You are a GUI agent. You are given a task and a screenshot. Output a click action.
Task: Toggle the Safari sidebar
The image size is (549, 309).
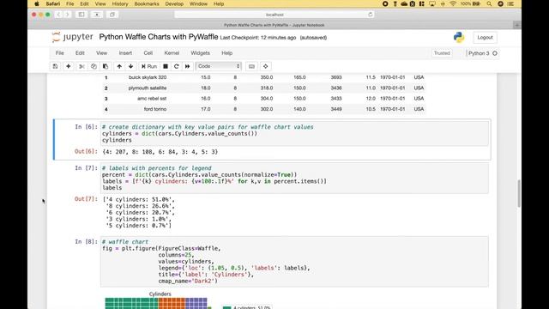(81, 15)
